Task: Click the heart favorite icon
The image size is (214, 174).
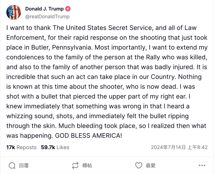Action: (139, 166)
